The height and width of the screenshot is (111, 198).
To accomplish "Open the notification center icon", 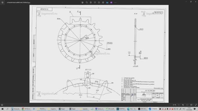I will click(x=195, y=109).
